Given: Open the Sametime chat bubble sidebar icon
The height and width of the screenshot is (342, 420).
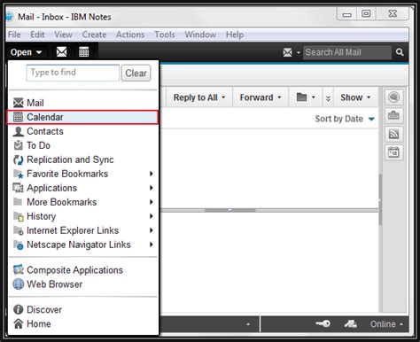Looking at the screenshot, I should pos(393,97).
